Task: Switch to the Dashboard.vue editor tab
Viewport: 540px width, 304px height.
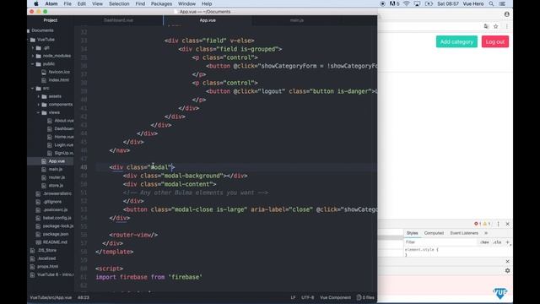Action: click(x=118, y=20)
